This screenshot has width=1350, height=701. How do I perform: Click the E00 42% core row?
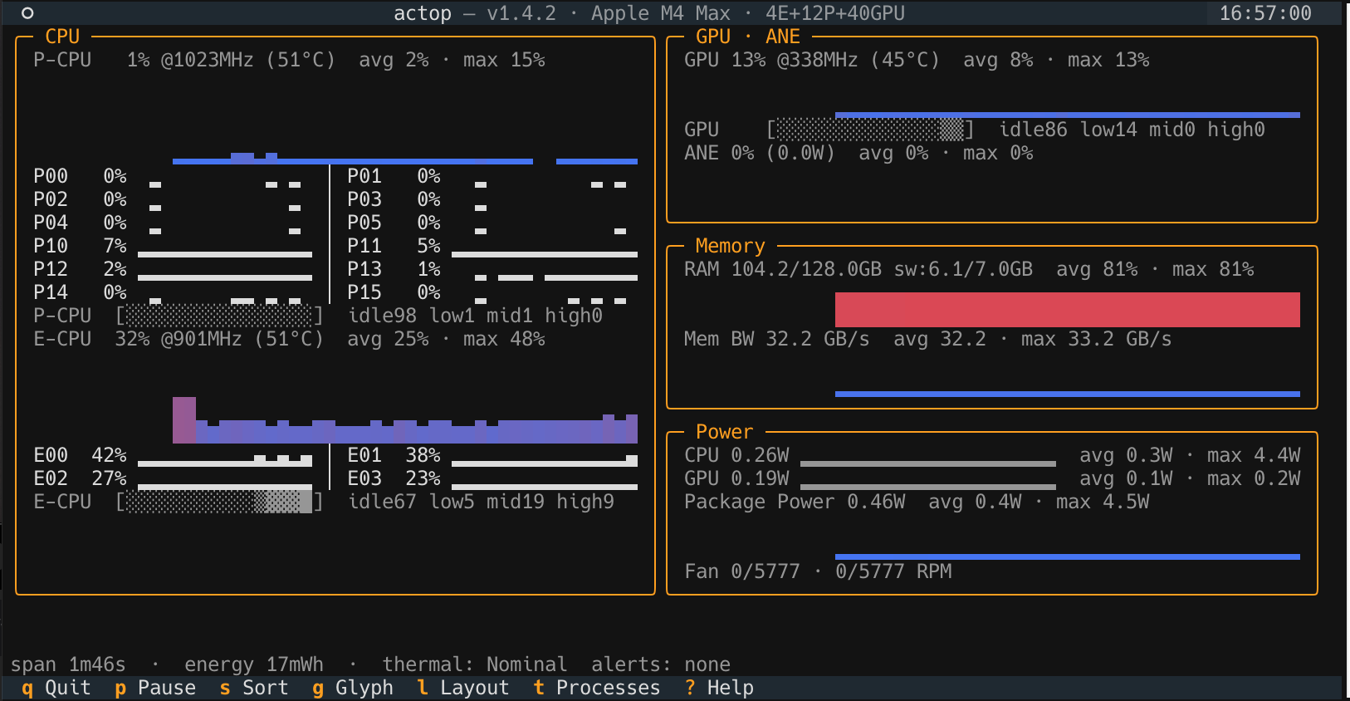[x=173, y=456]
